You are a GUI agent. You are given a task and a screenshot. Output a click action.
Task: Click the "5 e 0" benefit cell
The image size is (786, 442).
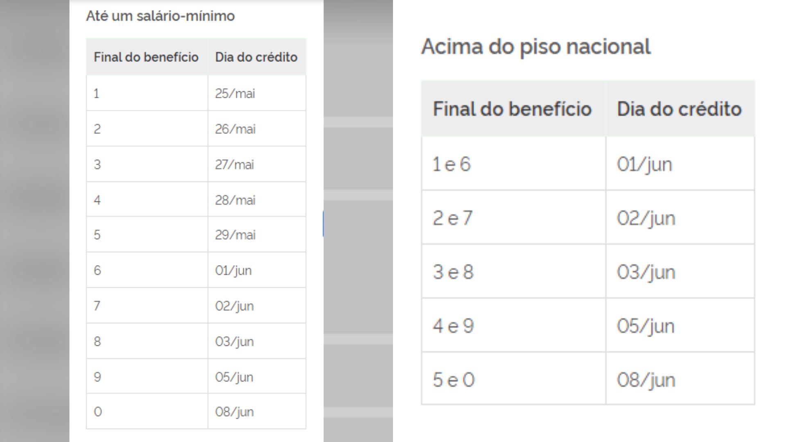(454, 380)
